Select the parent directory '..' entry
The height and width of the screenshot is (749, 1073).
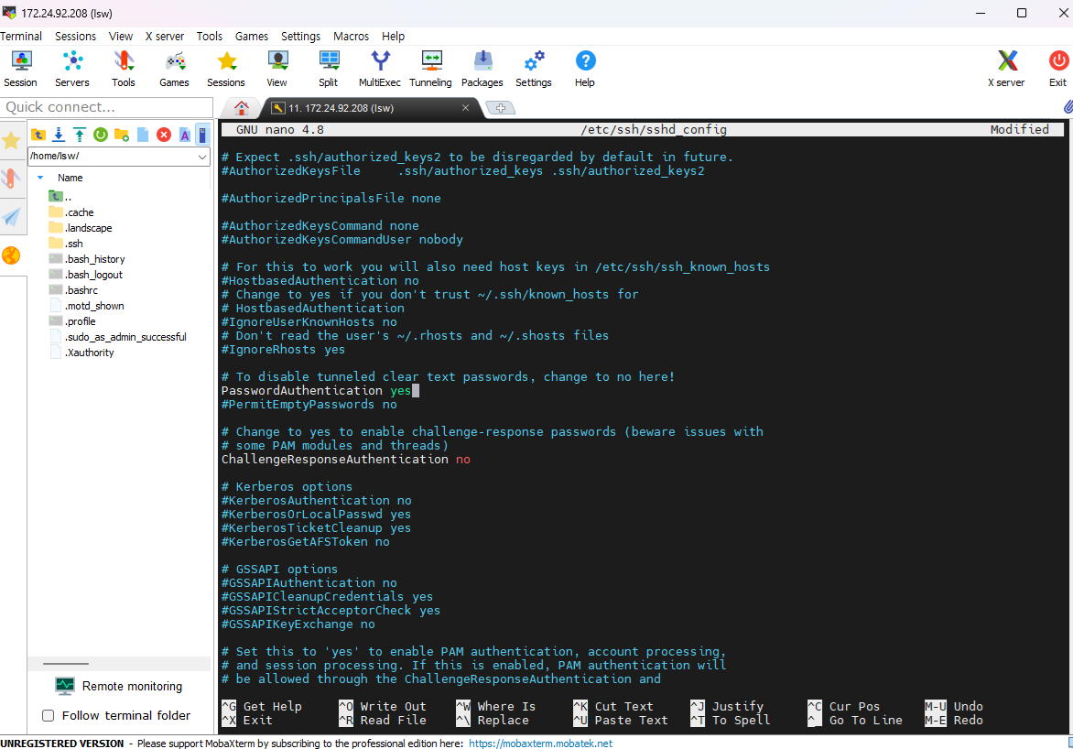(60, 197)
